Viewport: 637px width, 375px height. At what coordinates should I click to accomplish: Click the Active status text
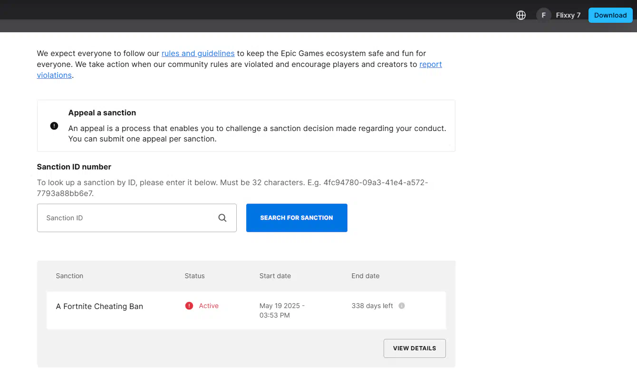click(209, 306)
